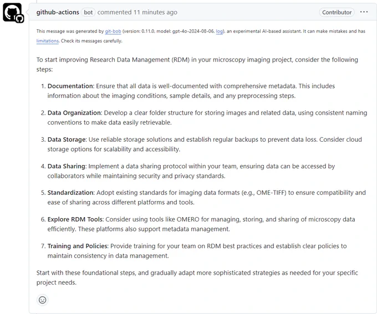Screen dimensions: 377x314
Task: Click the Contributor badge
Action: (x=337, y=12)
